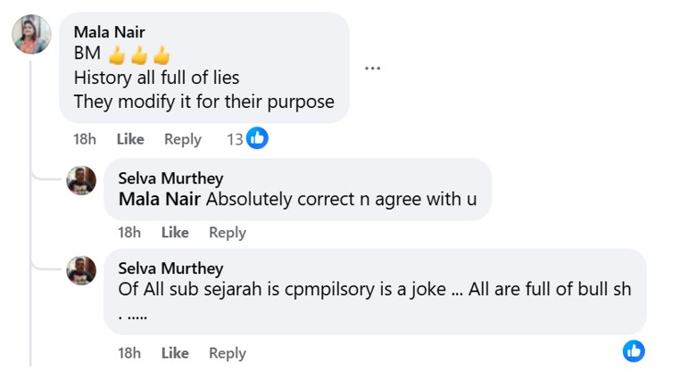Image resolution: width=680 pixels, height=378 pixels.
Task: Like the 'Absolutely correct n agree' reply
Action: (175, 233)
